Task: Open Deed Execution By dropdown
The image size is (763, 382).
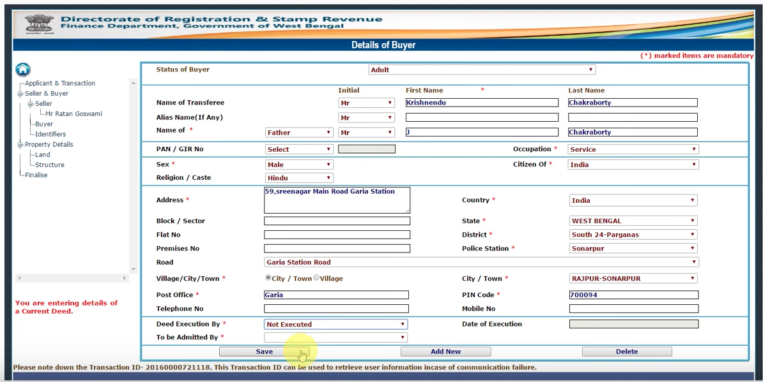Action: (x=335, y=324)
